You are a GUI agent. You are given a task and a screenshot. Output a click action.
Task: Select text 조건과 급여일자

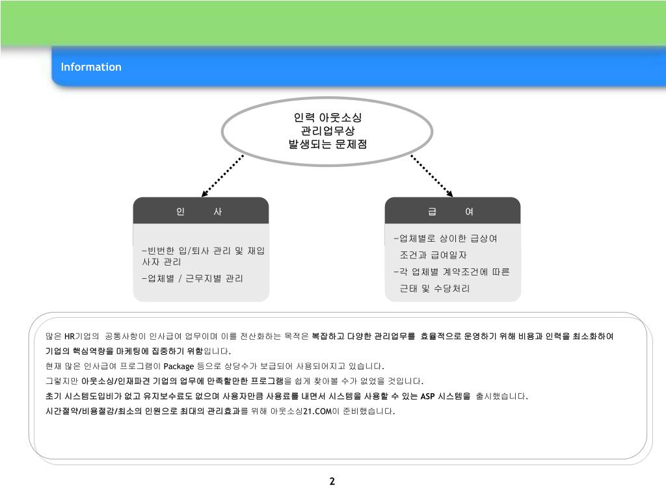433,255
